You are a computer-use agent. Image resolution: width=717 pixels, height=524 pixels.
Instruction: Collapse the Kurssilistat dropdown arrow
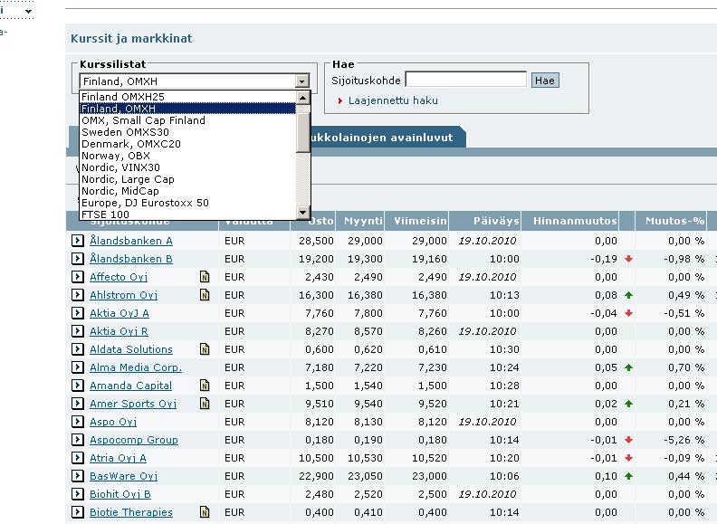(301, 81)
